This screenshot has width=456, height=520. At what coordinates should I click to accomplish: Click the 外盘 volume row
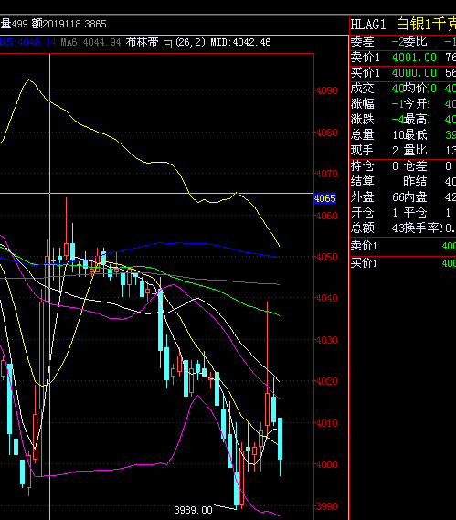click(403, 197)
